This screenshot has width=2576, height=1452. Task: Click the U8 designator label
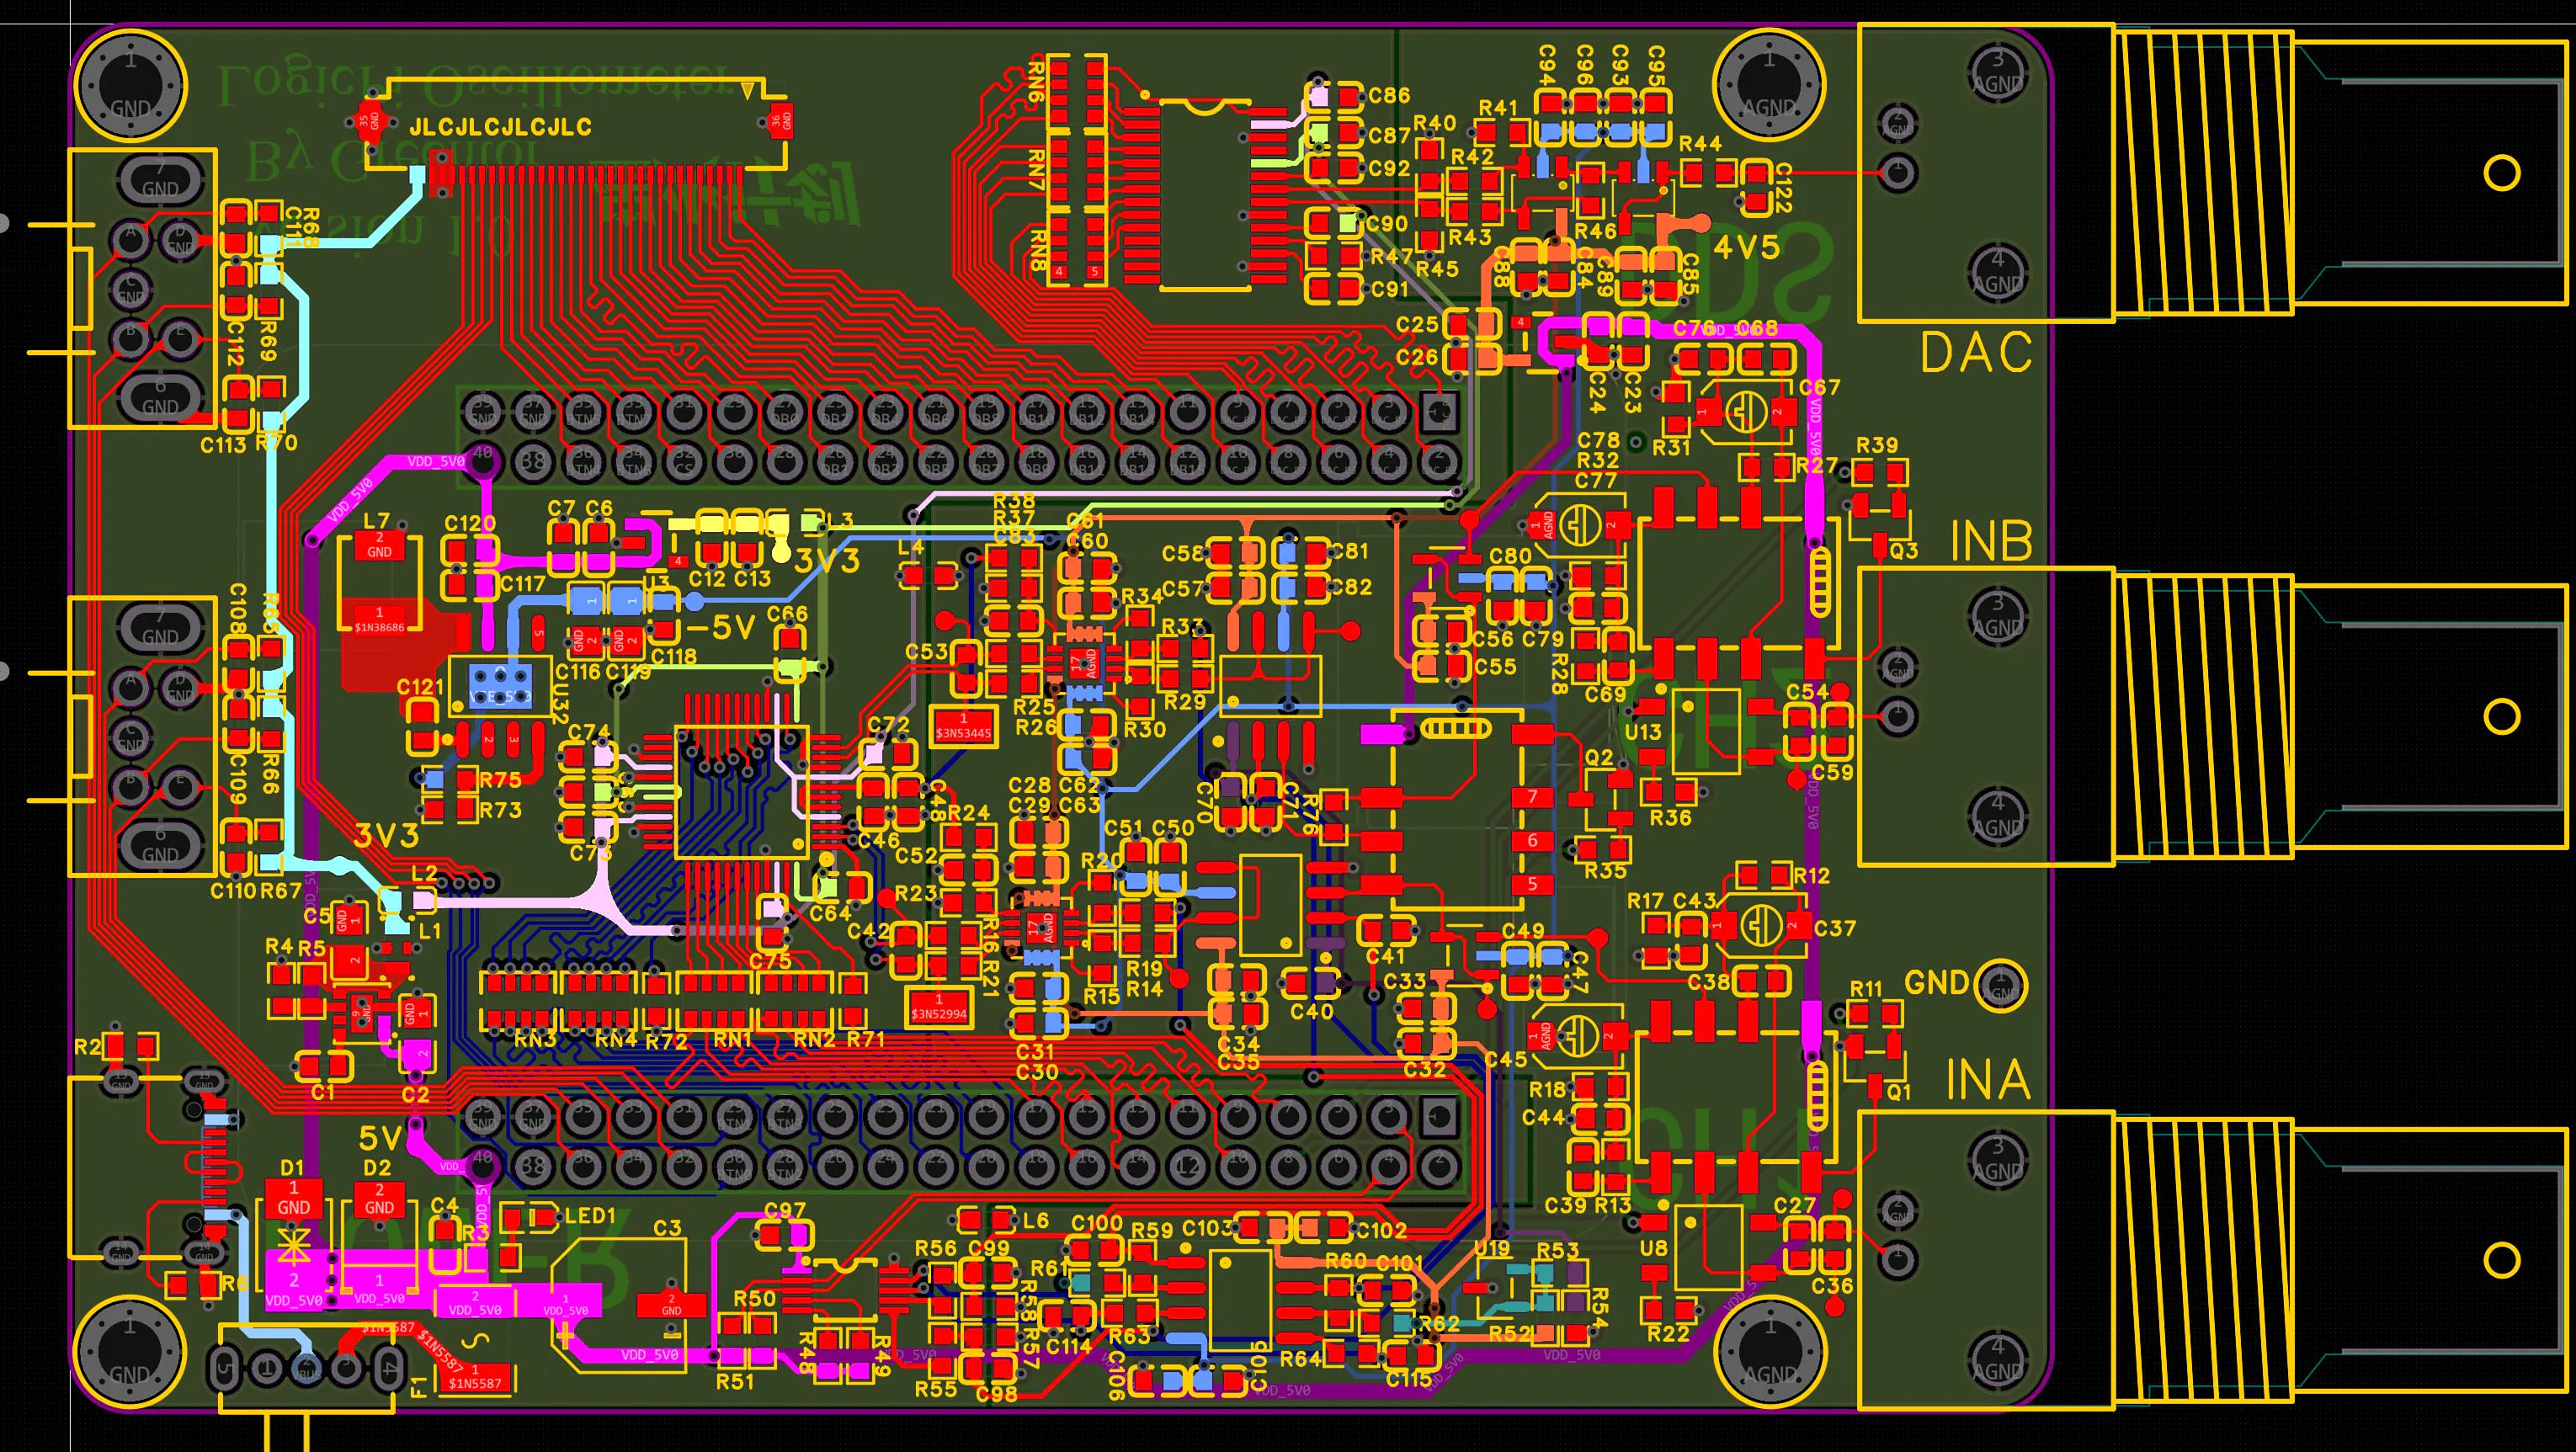(1653, 1247)
